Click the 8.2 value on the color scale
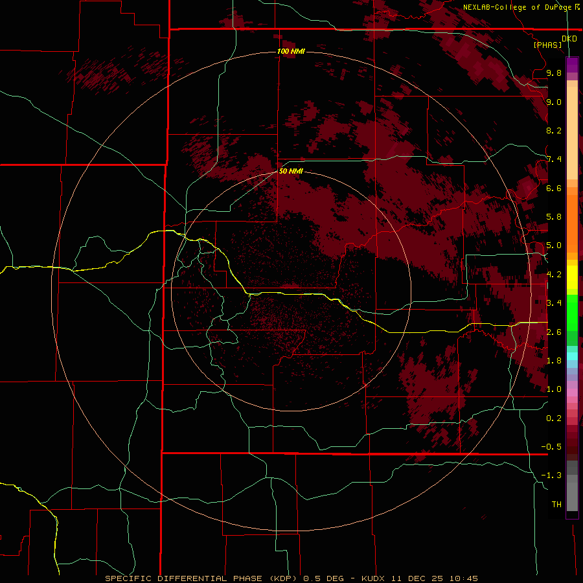The image size is (583, 583). click(554, 130)
